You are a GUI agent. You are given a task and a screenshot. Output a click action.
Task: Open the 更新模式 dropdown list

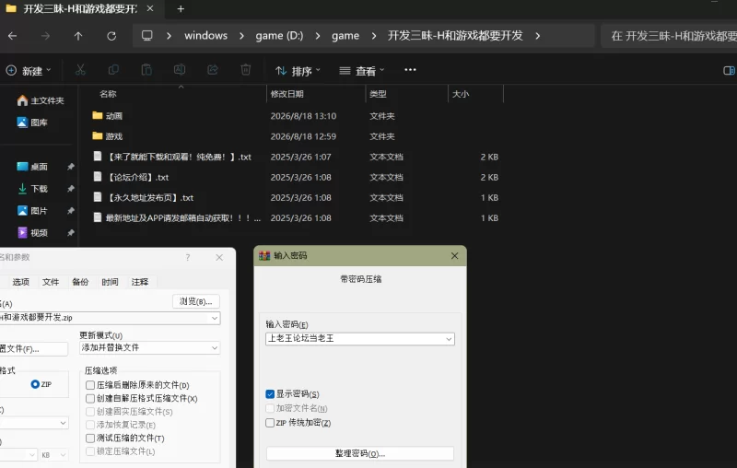click(215, 347)
